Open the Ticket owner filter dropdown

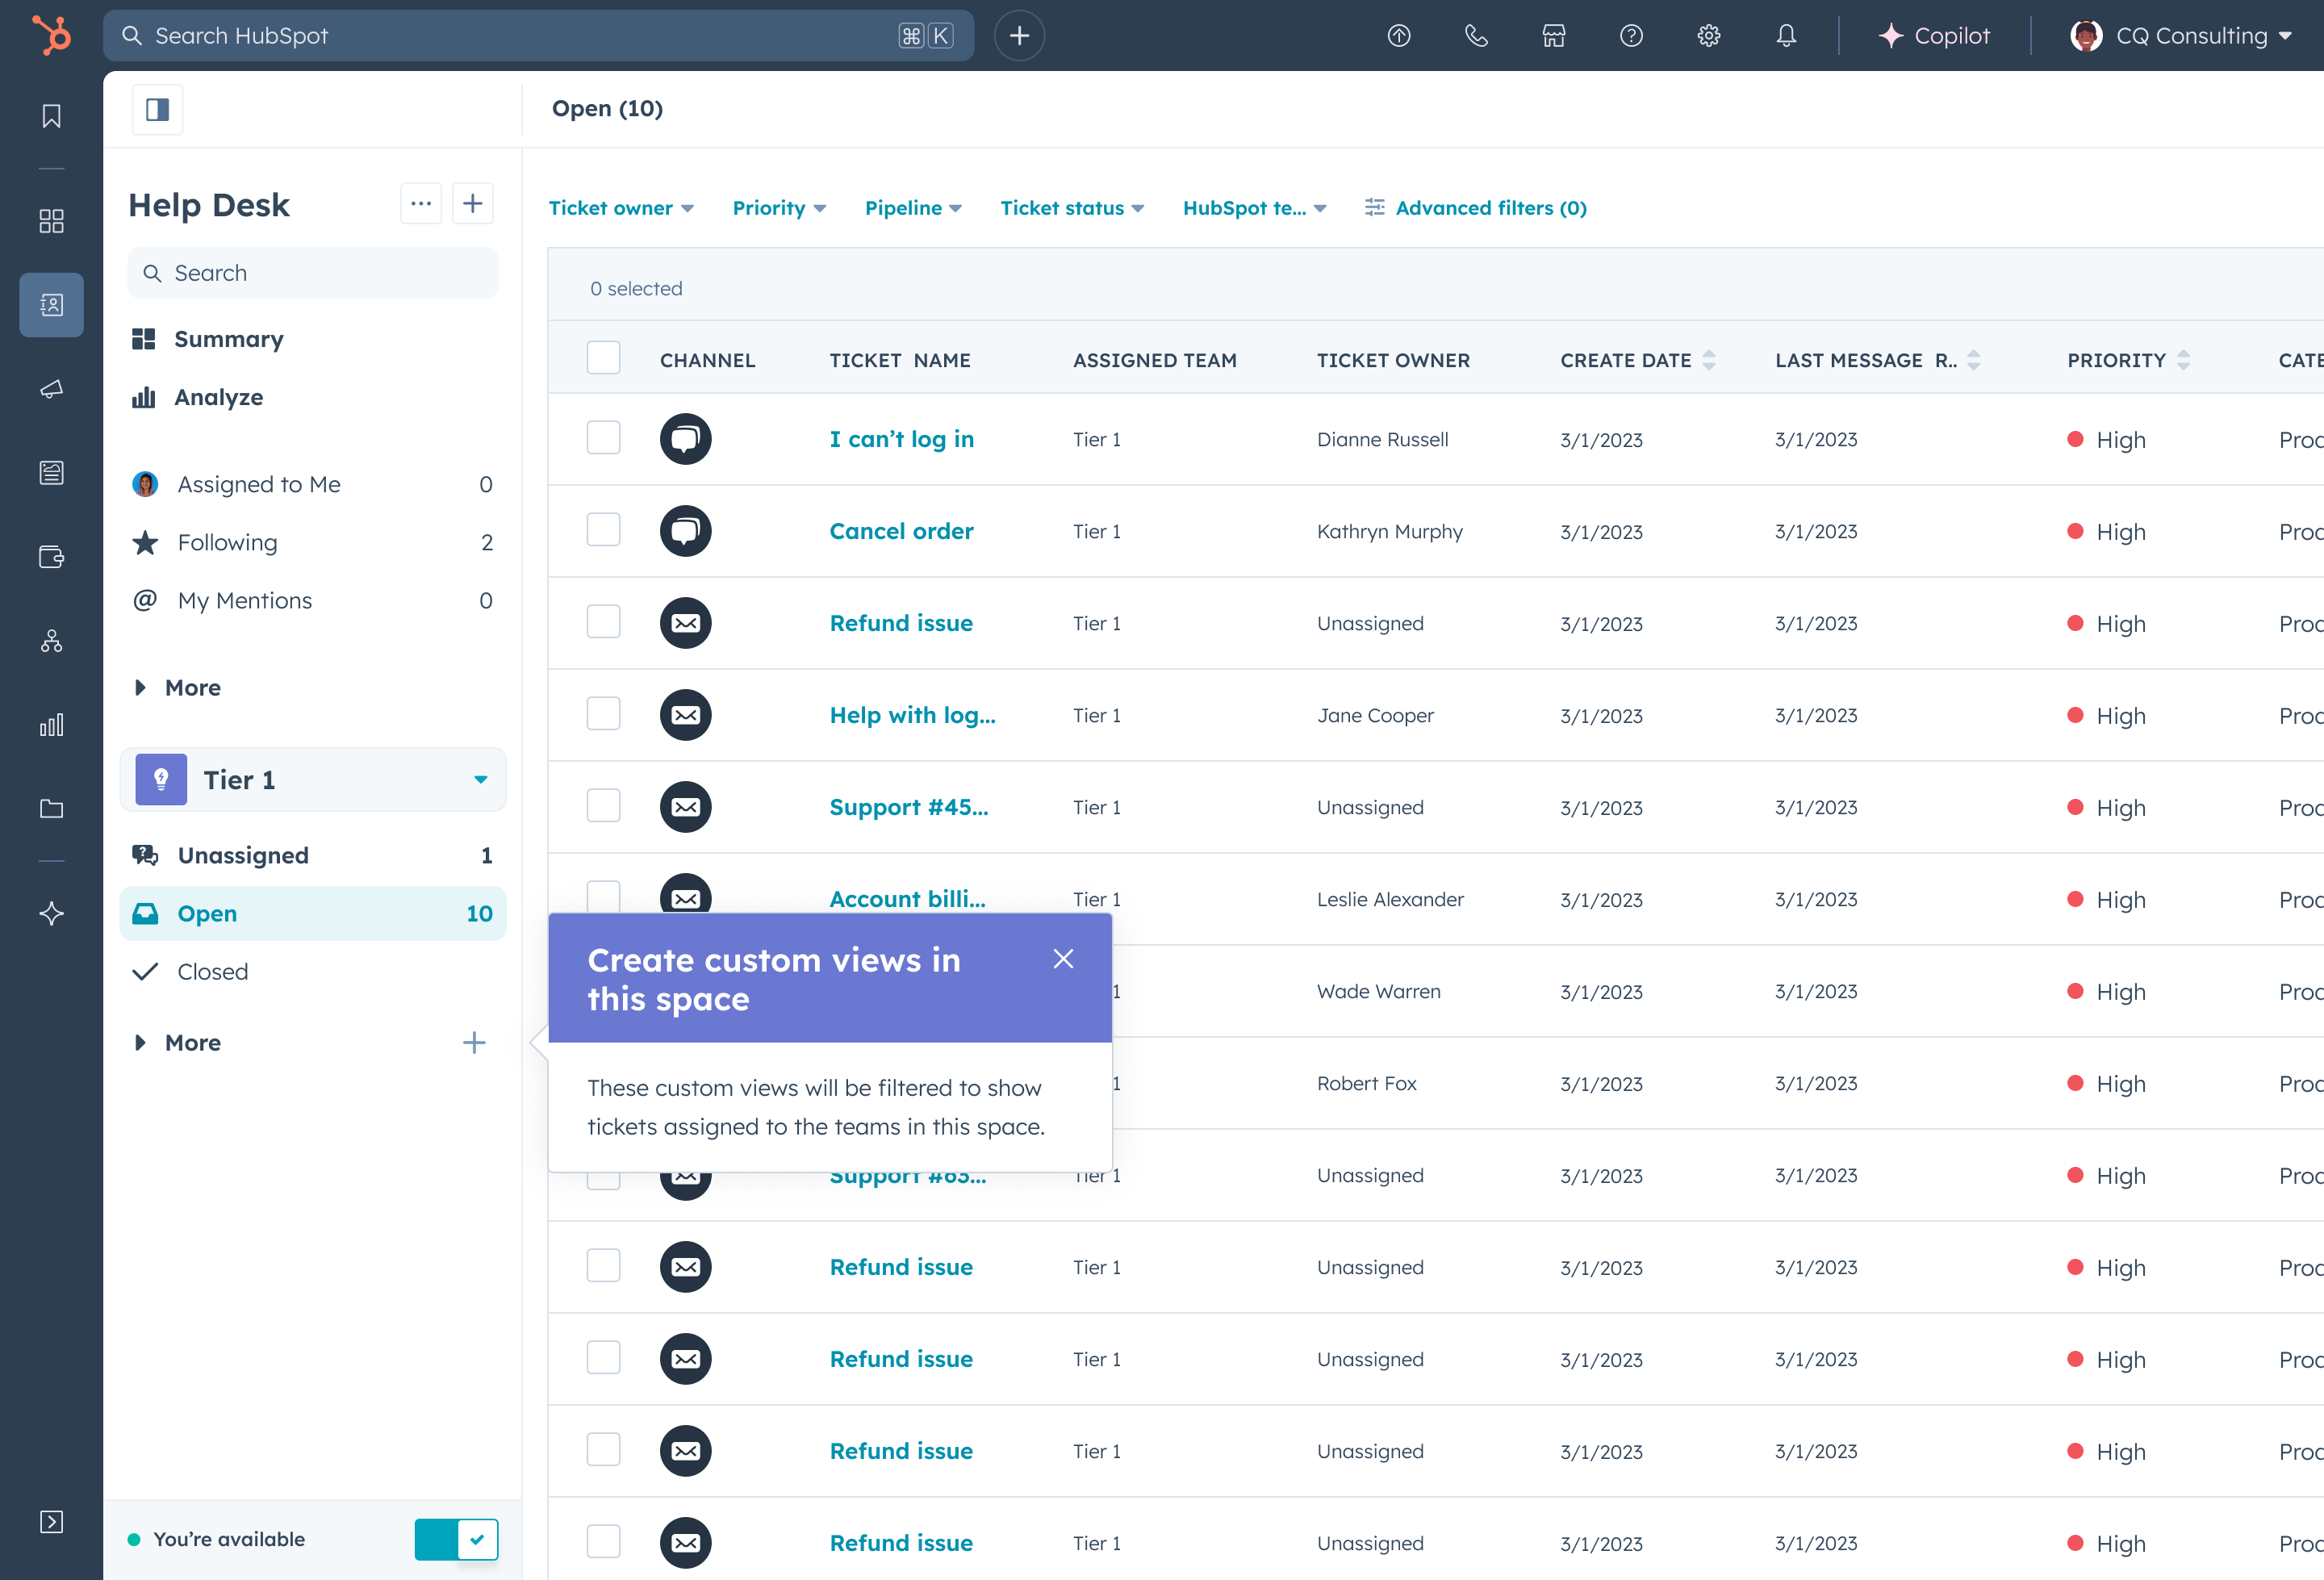tap(621, 208)
